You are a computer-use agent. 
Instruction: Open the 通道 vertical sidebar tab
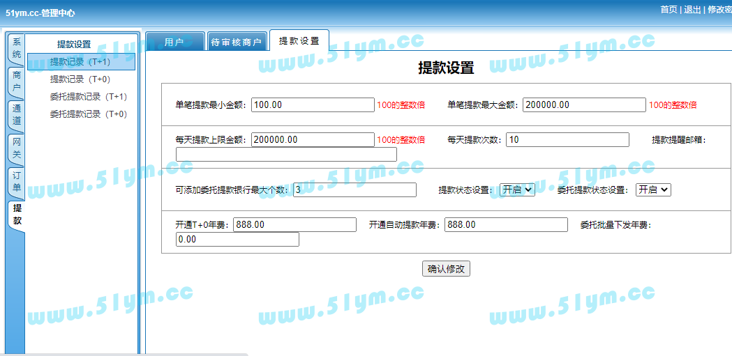click(x=16, y=115)
